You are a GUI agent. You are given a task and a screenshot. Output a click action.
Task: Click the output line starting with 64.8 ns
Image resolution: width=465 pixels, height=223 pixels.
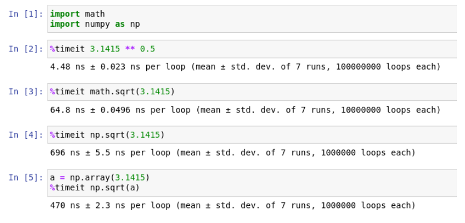pos(245,110)
